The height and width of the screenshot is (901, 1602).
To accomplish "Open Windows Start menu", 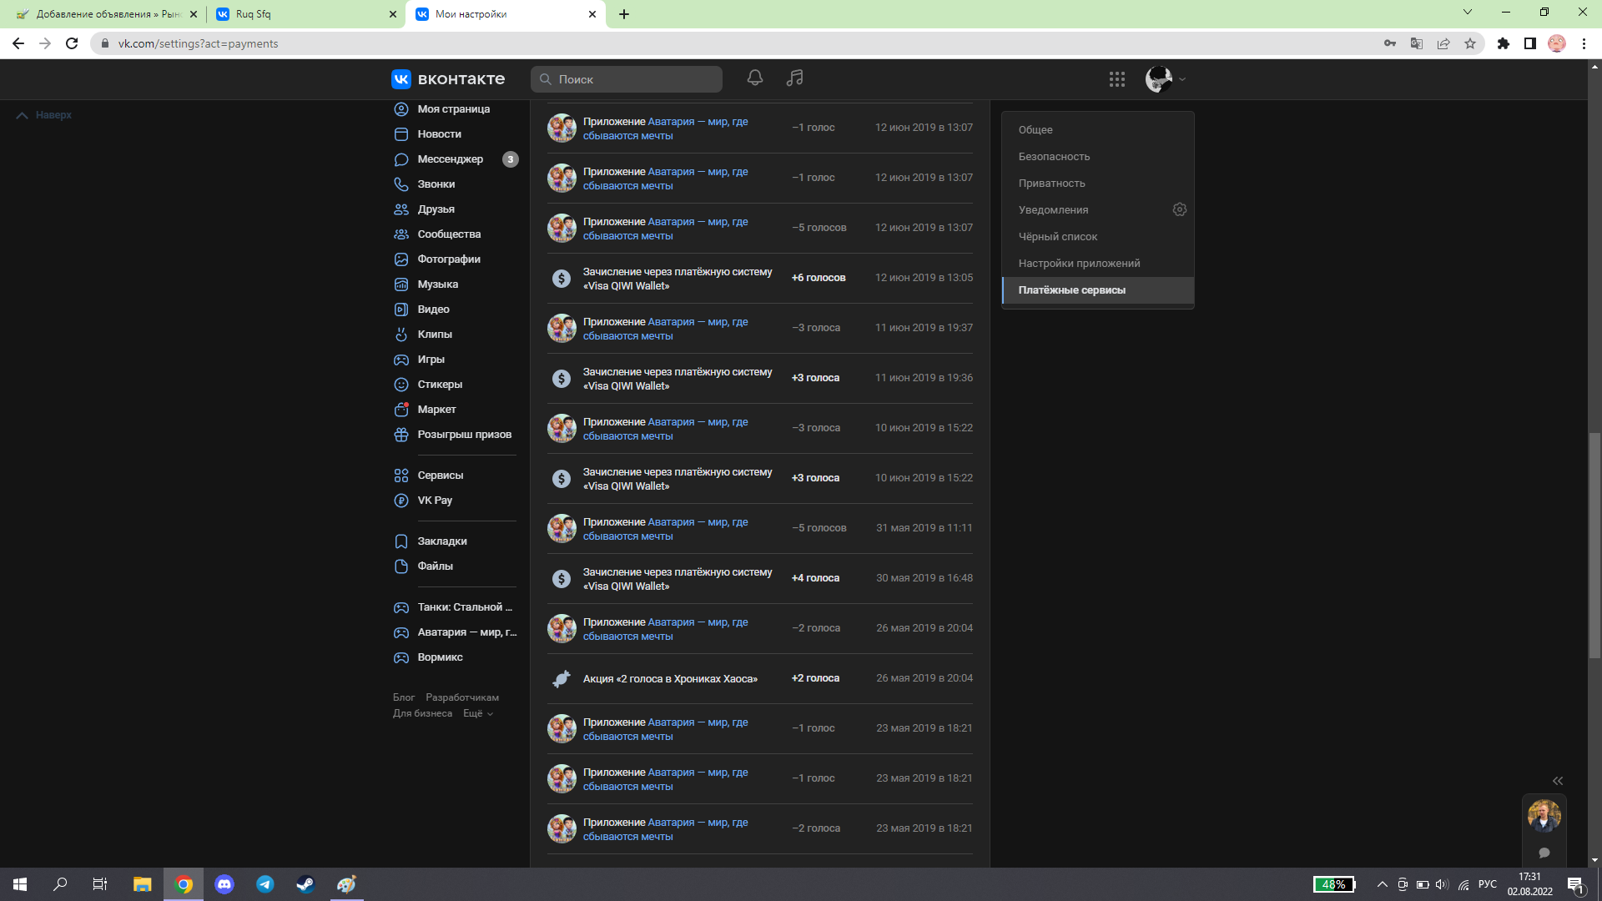I will [x=20, y=884].
